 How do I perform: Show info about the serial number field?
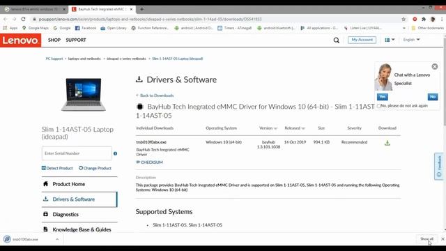pos(115,153)
